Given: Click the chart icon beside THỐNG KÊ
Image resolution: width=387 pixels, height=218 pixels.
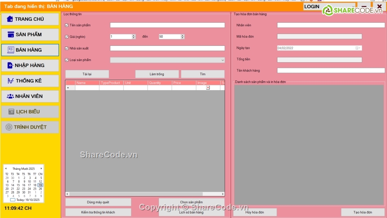Looking at the screenshot, I should pyautogui.click(x=11, y=81).
